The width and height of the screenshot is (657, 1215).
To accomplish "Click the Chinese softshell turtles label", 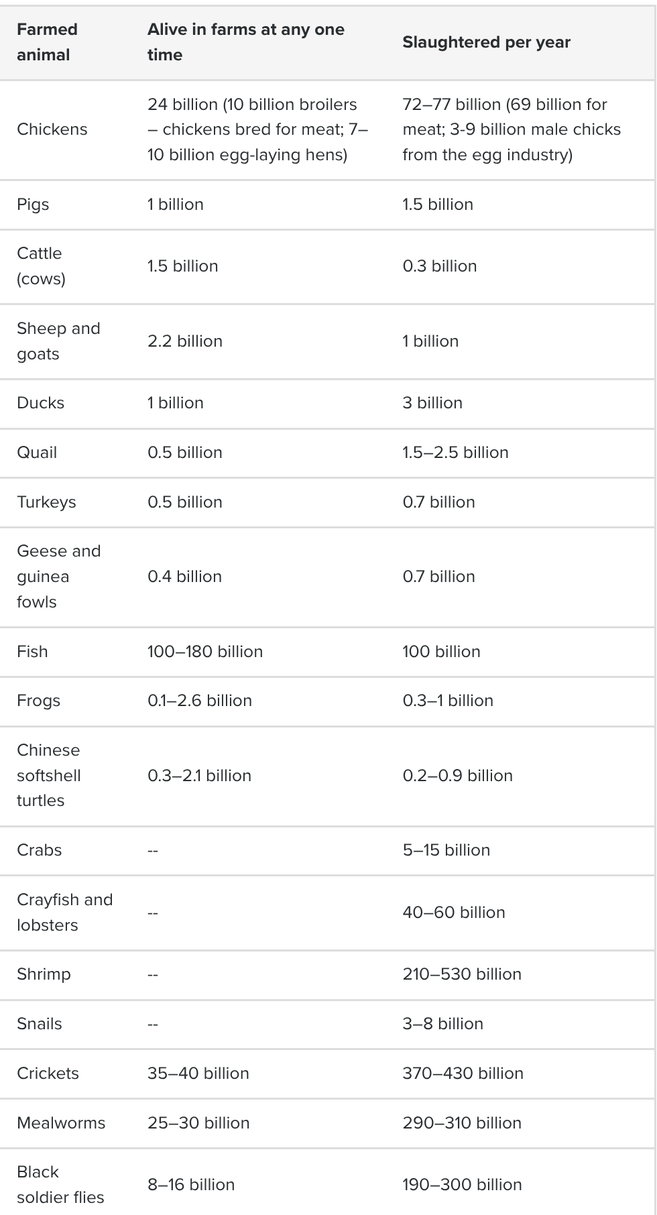I will pyautogui.click(x=48, y=776).
